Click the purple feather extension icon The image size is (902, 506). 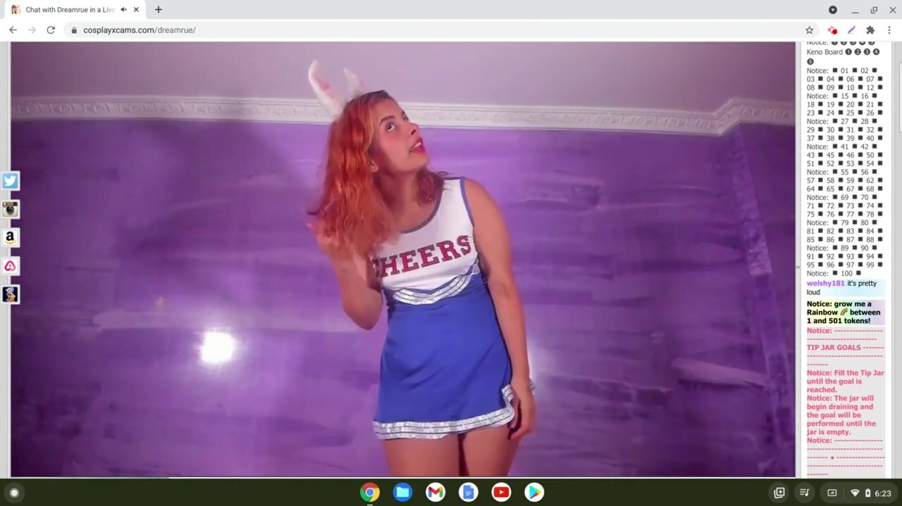(851, 30)
